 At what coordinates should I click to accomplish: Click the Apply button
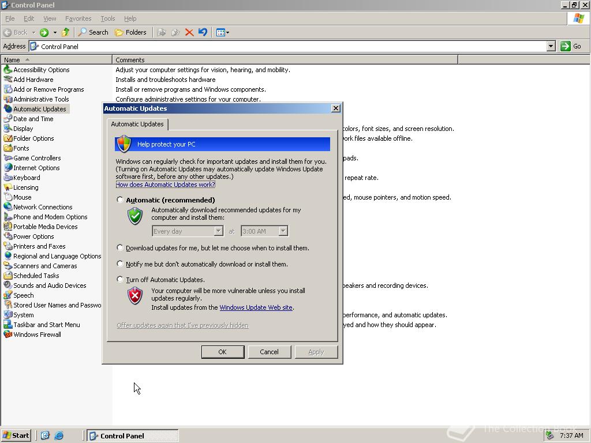pos(316,352)
